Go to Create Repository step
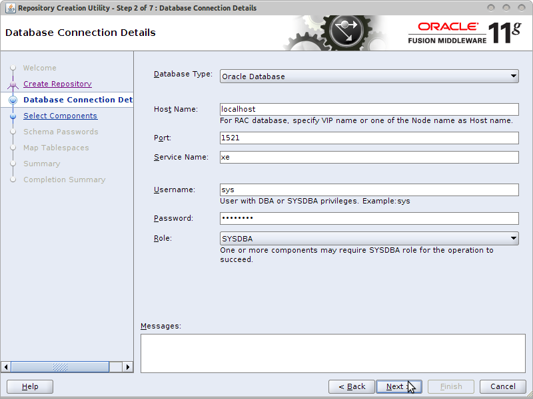This screenshot has width=533, height=399. 57,84
